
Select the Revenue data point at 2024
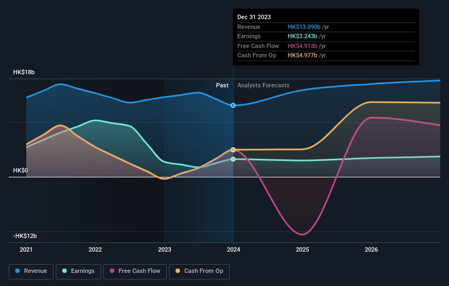click(233, 105)
